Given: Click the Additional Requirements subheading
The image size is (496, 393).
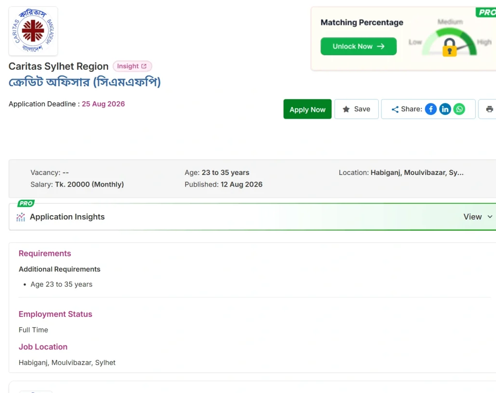Looking at the screenshot, I should pyautogui.click(x=60, y=269).
